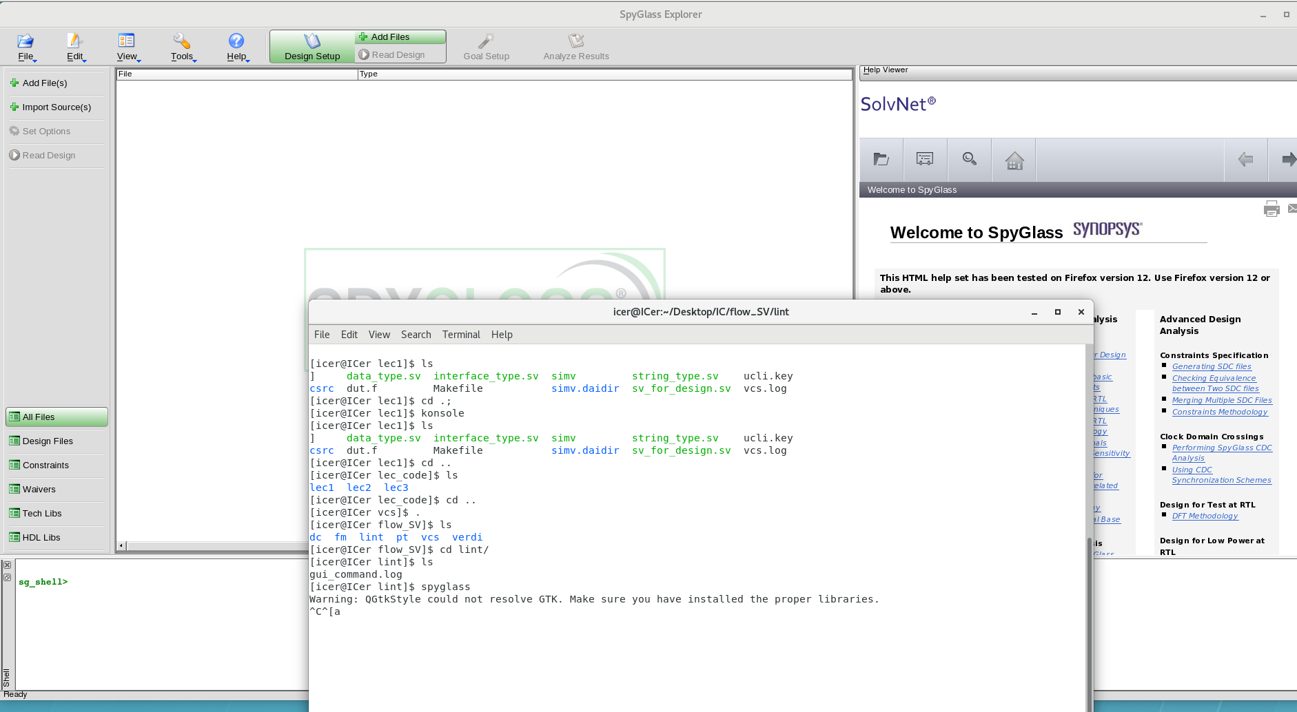Show the Design Files category
This screenshot has height=712, width=1297.
(x=57, y=441)
